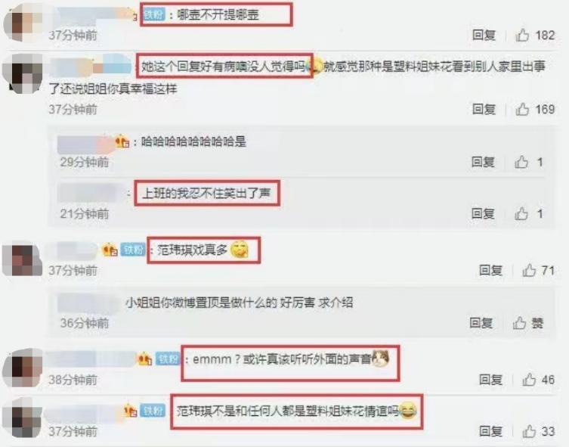Reply to the 哈哈哈哈 sub-comment
The image size is (569, 447).
[483, 162]
